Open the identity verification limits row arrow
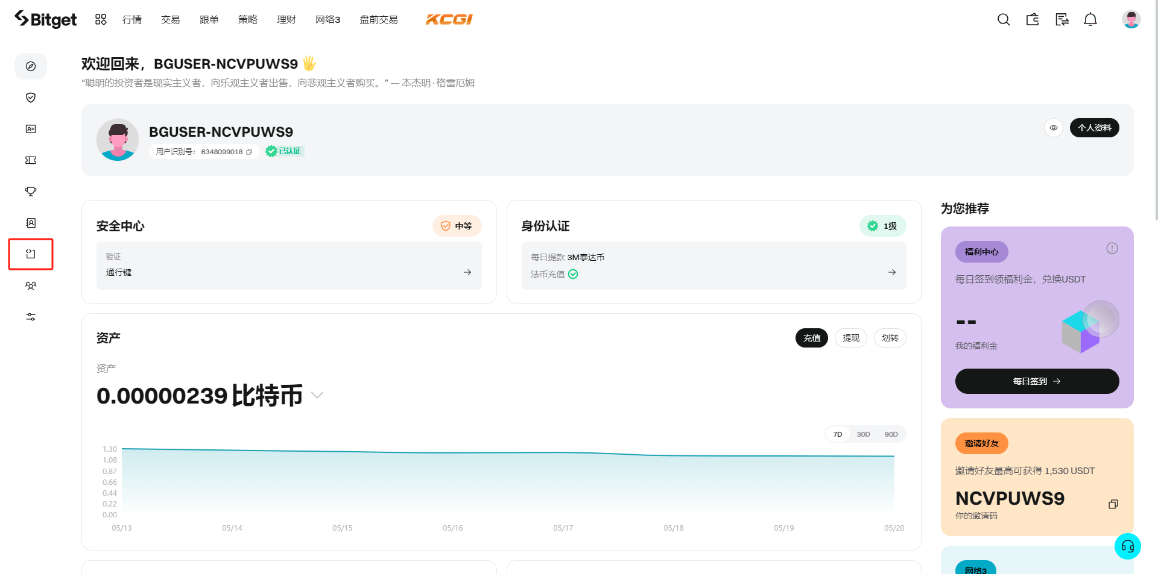The height and width of the screenshot is (574, 1158). click(892, 272)
